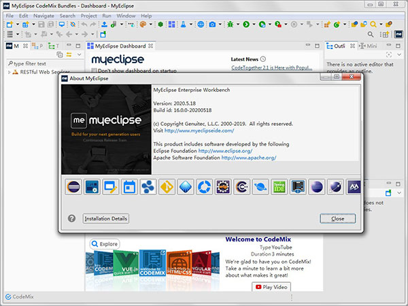Click the Close button in About dialog
Viewport: 408px width, 306px height.
tap(338, 218)
